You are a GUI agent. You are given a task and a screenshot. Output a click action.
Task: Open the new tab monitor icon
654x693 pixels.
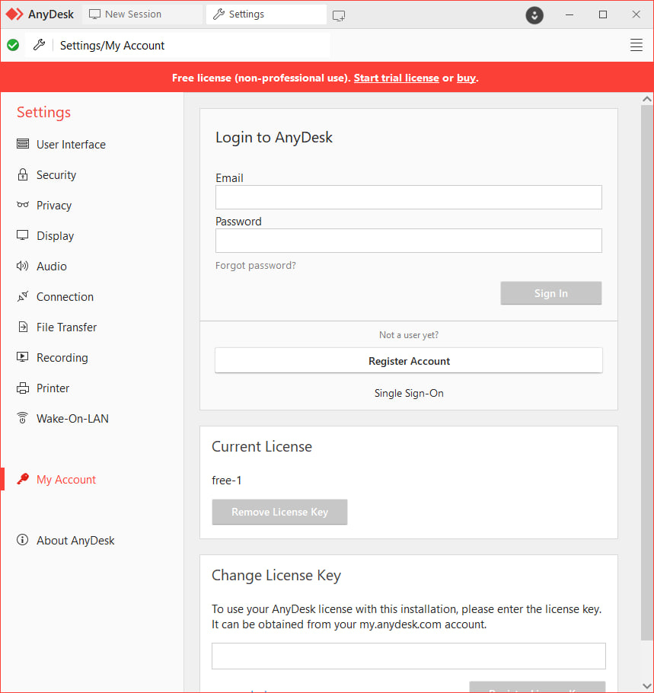click(339, 16)
